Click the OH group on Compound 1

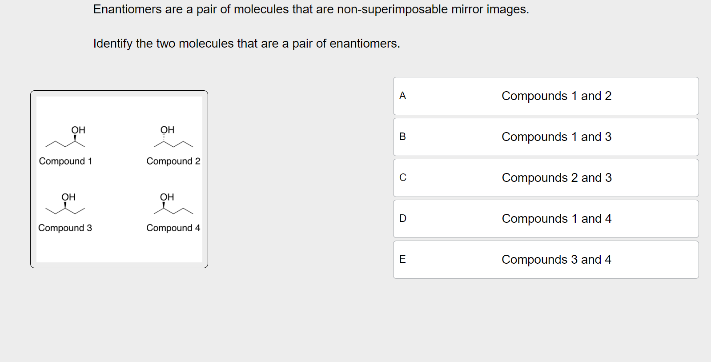pos(78,130)
